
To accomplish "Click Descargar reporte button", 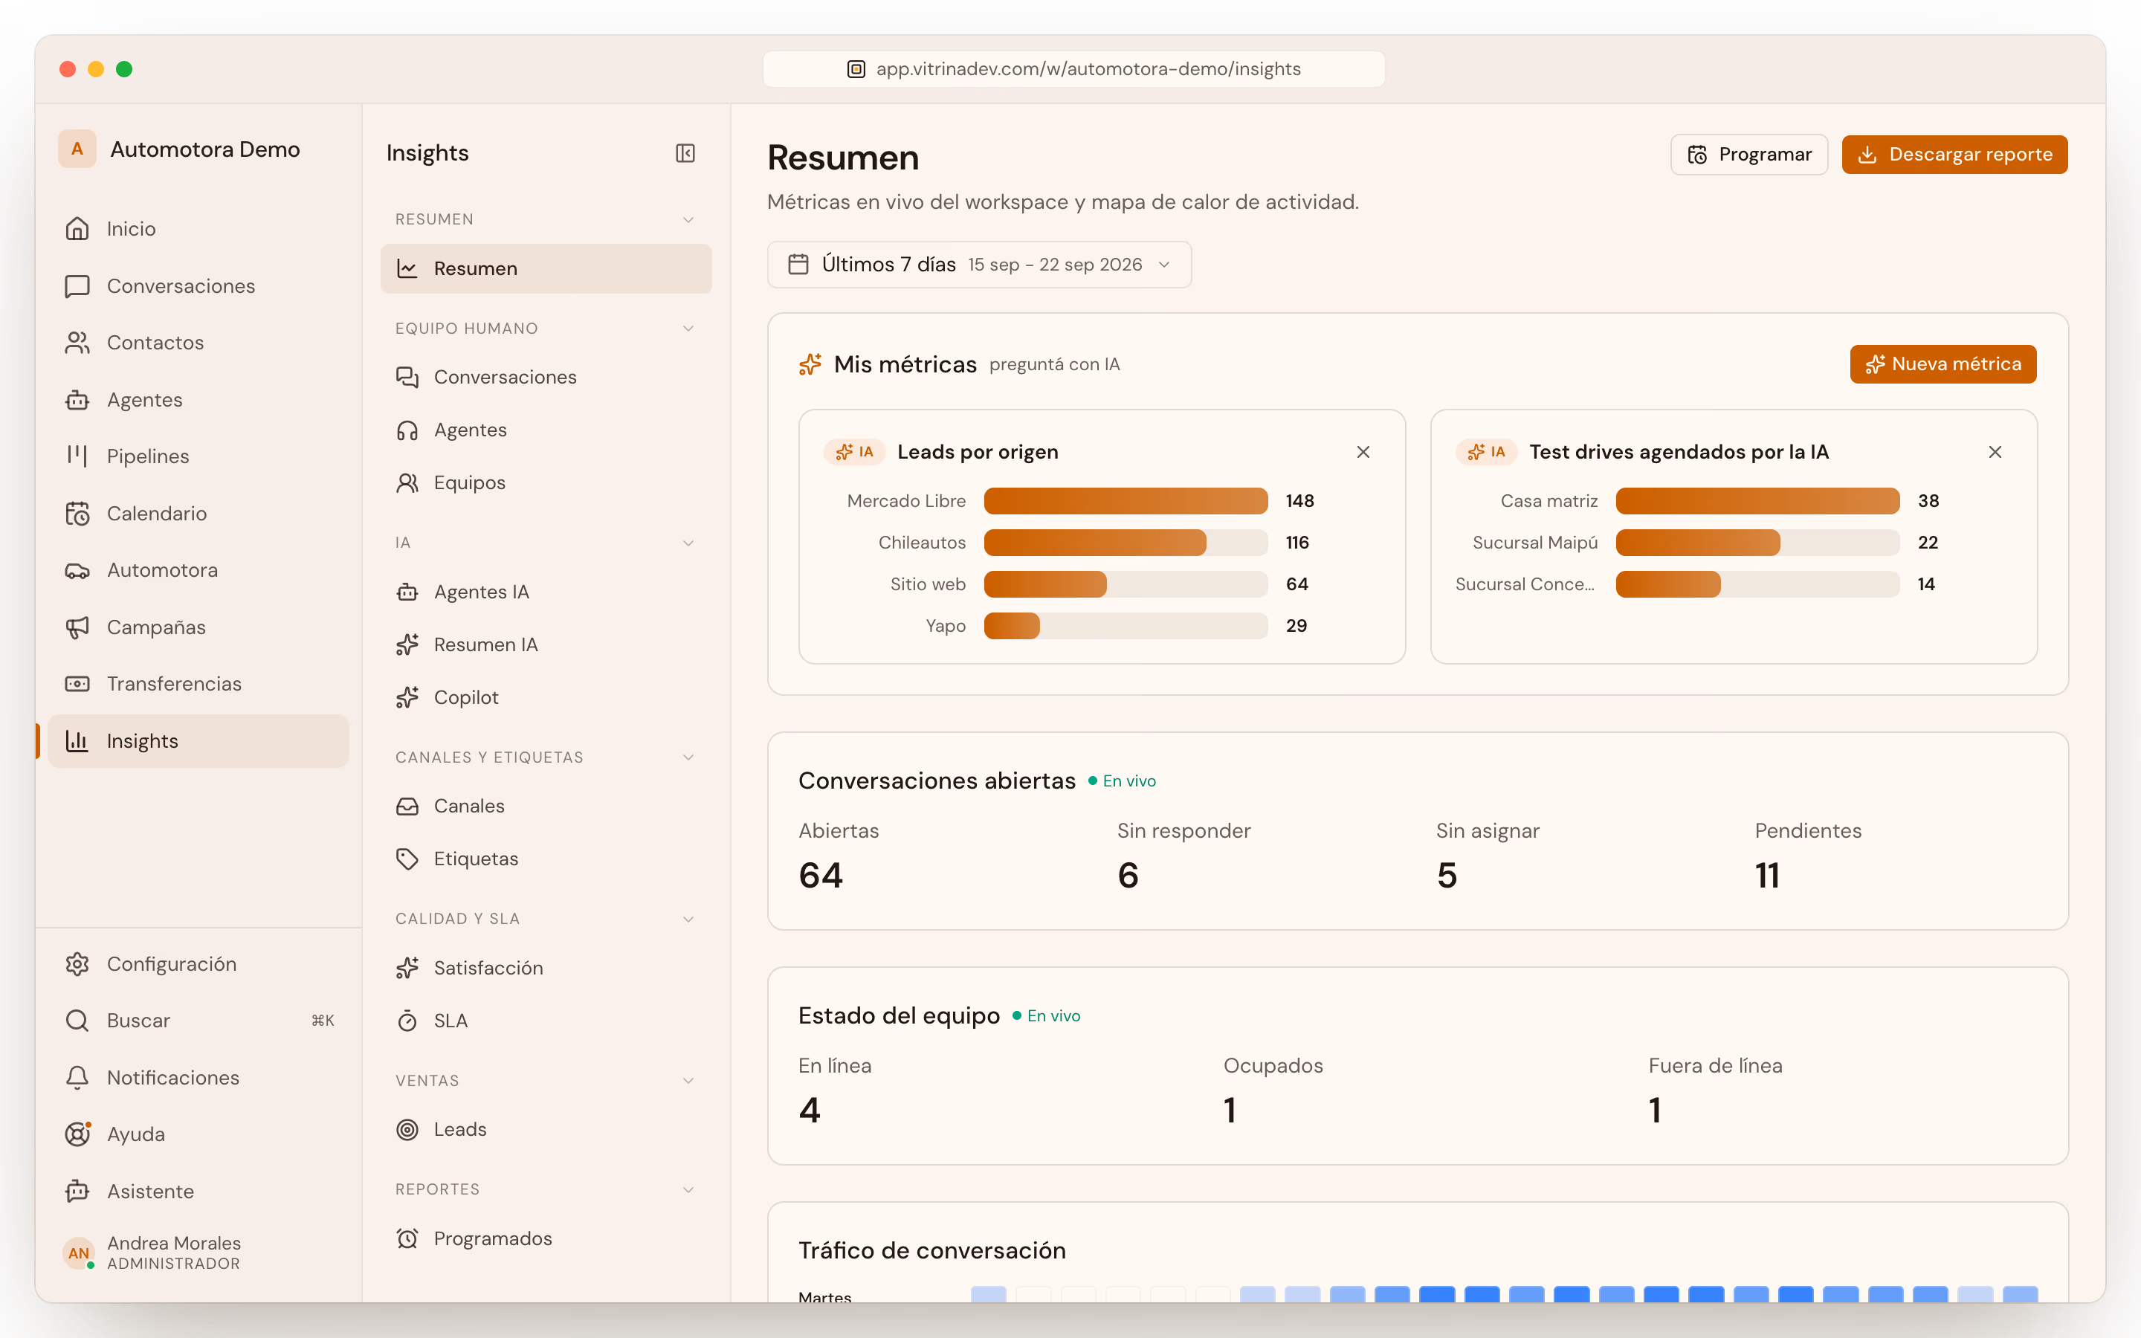I will tap(1954, 155).
